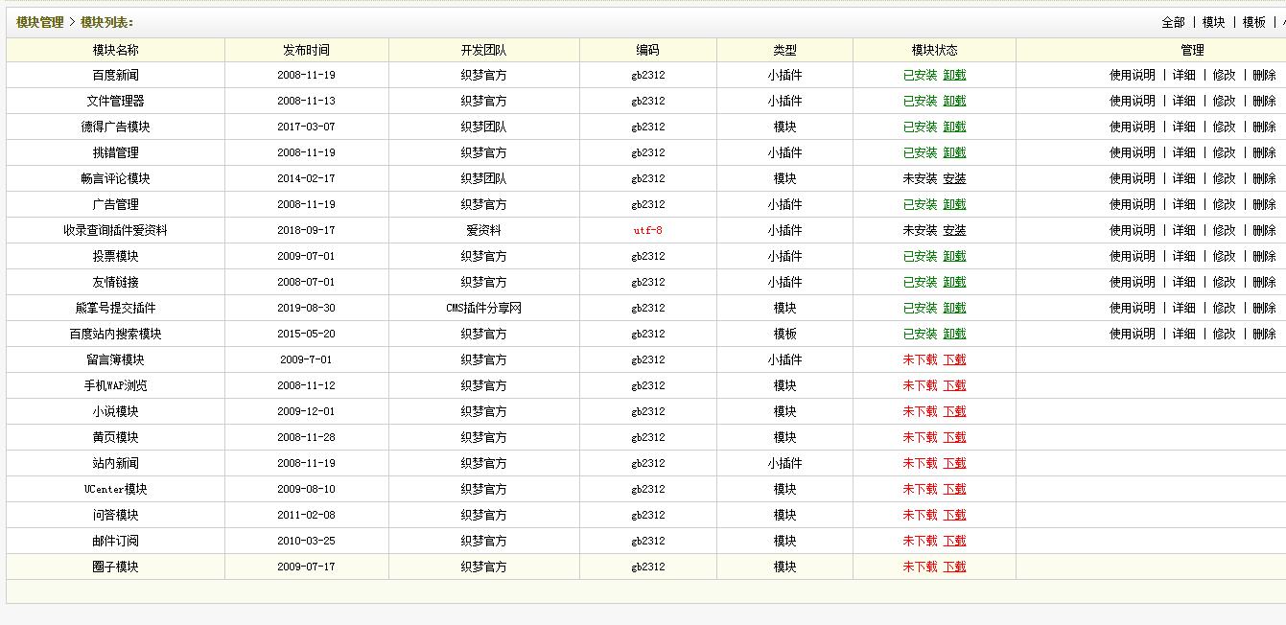Screen dimensions: 1286x625
Task: 卸载 the 熊掌号提交插件
Action: tap(953, 308)
